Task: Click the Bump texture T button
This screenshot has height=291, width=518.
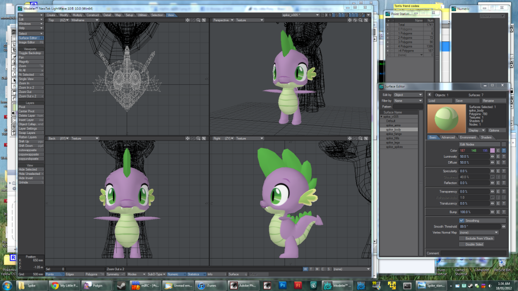Action: pos(504,212)
